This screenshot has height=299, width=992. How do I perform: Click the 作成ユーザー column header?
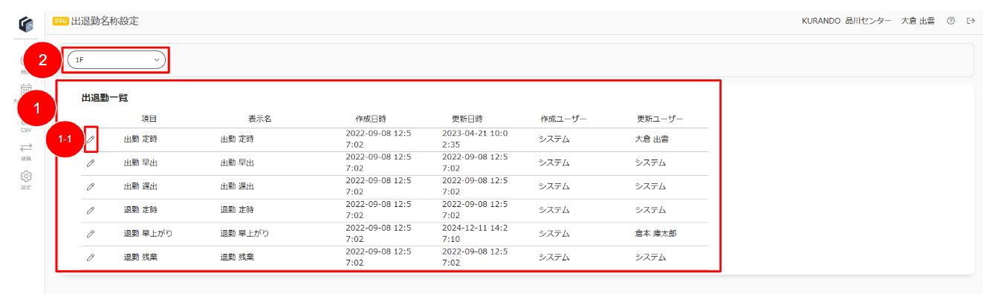click(564, 119)
